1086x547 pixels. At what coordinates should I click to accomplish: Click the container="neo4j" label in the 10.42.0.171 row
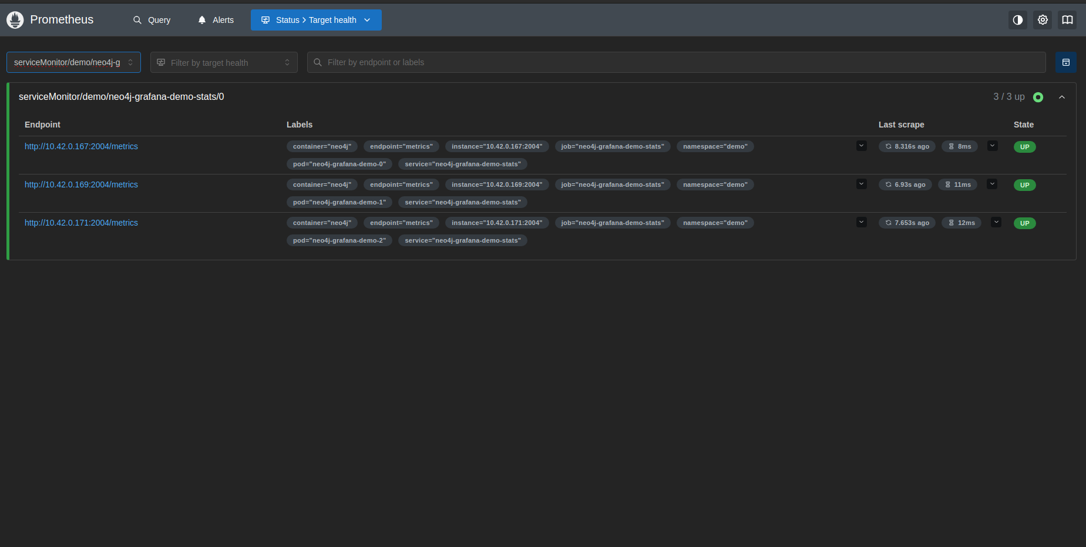click(x=322, y=223)
